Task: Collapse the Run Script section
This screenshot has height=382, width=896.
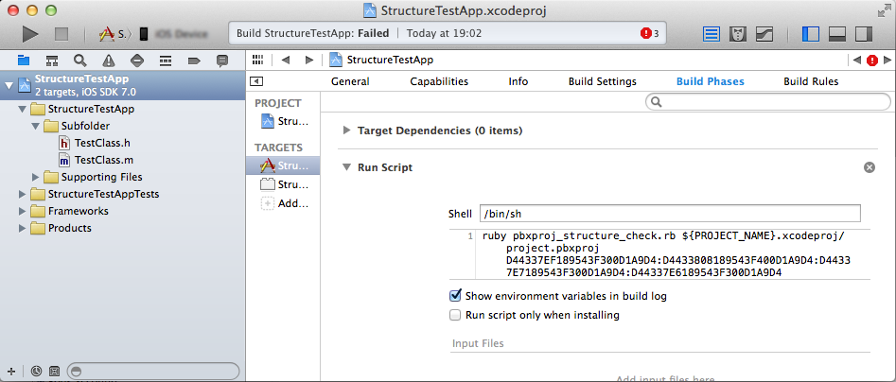Action: pos(346,167)
